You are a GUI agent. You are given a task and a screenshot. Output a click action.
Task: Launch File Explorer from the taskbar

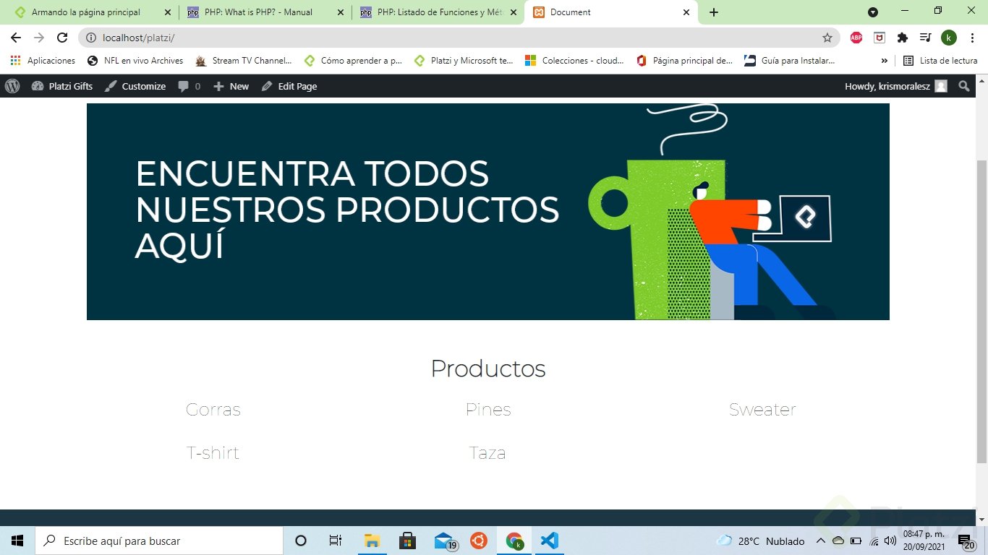tap(372, 541)
